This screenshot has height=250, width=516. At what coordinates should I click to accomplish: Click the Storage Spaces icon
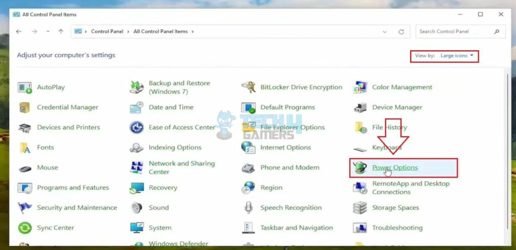click(360, 208)
